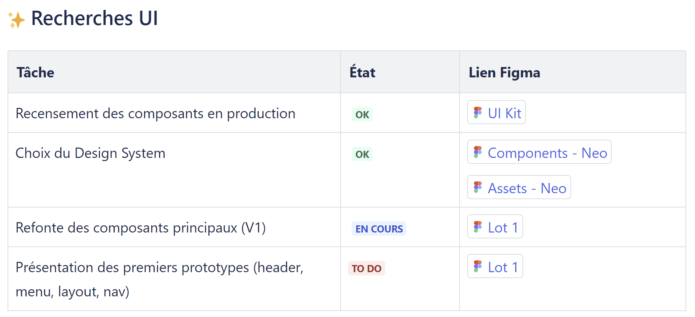The image size is (695, 317).
Task: Open the Assets - Neo link text
Action: (527, 188)
